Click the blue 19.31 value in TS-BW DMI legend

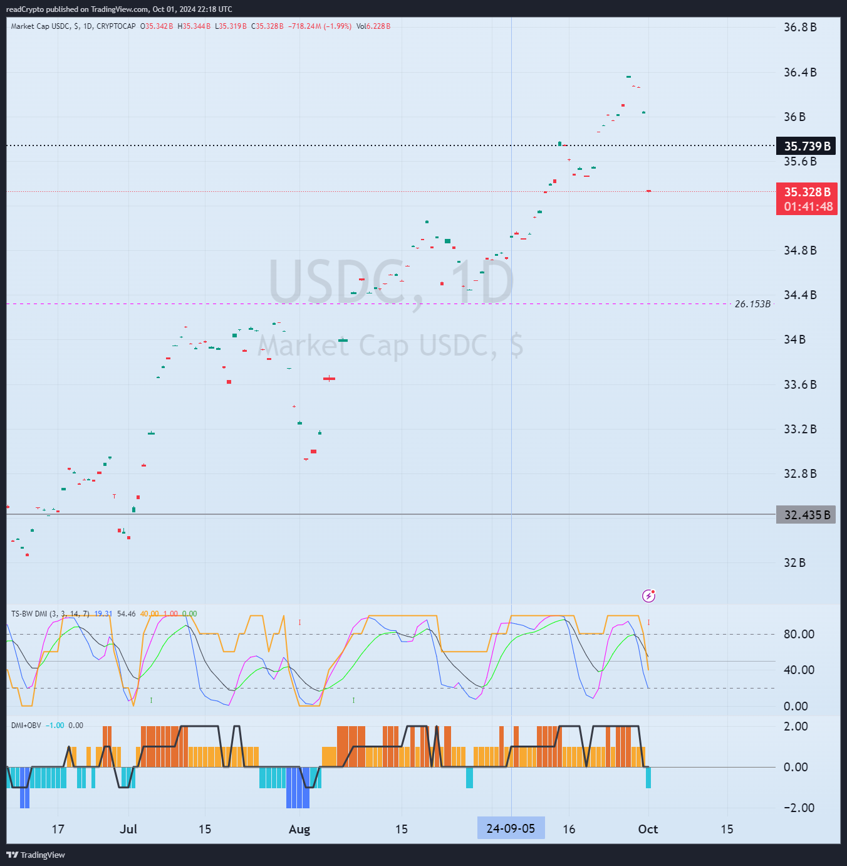click(x=103, y=614)
